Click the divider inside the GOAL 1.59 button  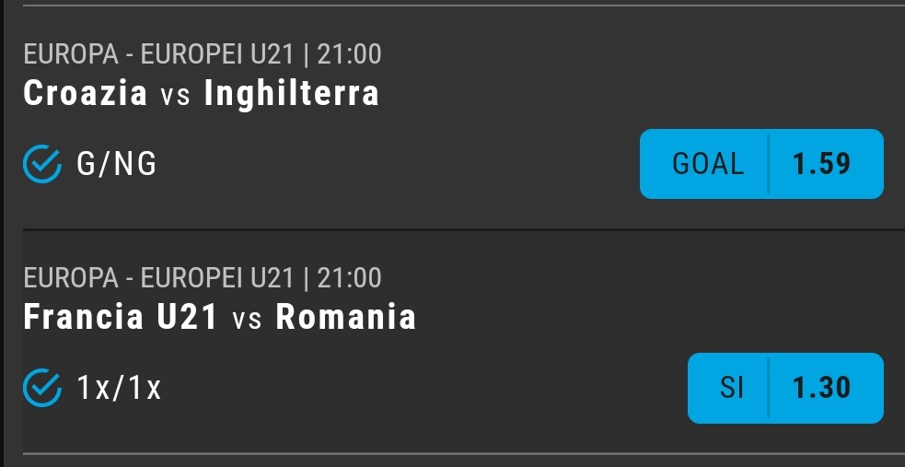pos(768,164)
